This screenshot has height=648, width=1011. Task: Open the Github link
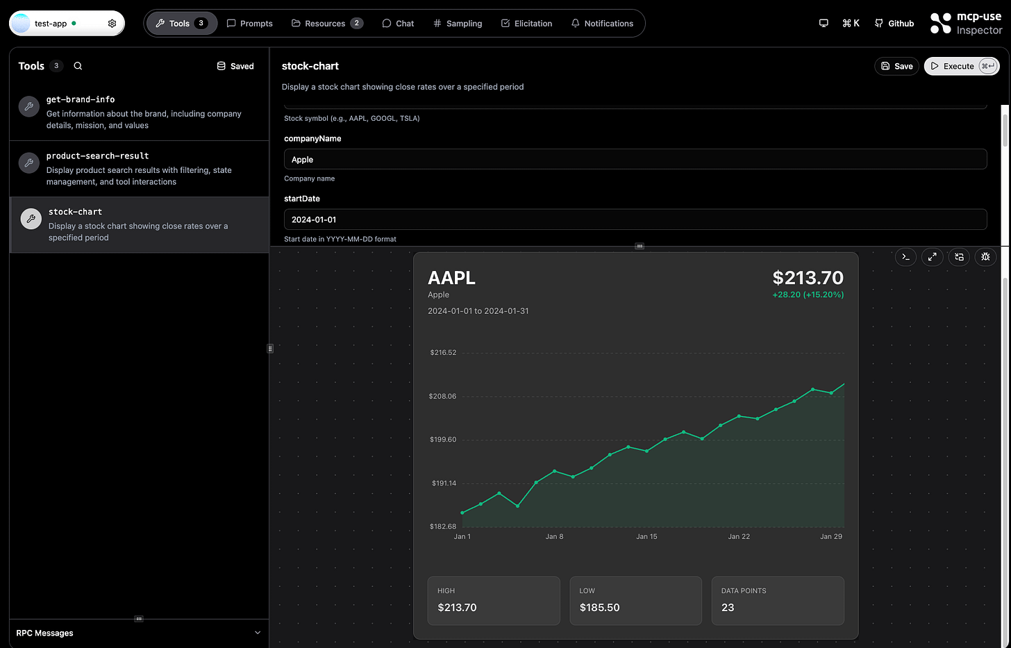[894, 24]
